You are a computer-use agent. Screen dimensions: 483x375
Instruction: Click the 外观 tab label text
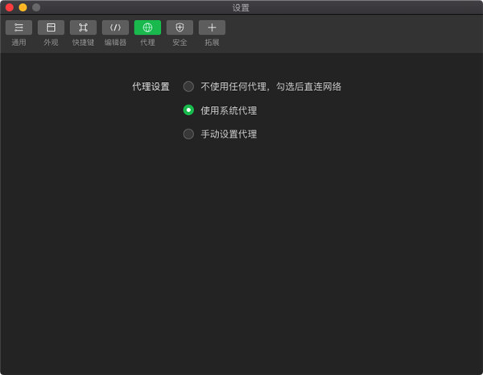click(51, 42)
